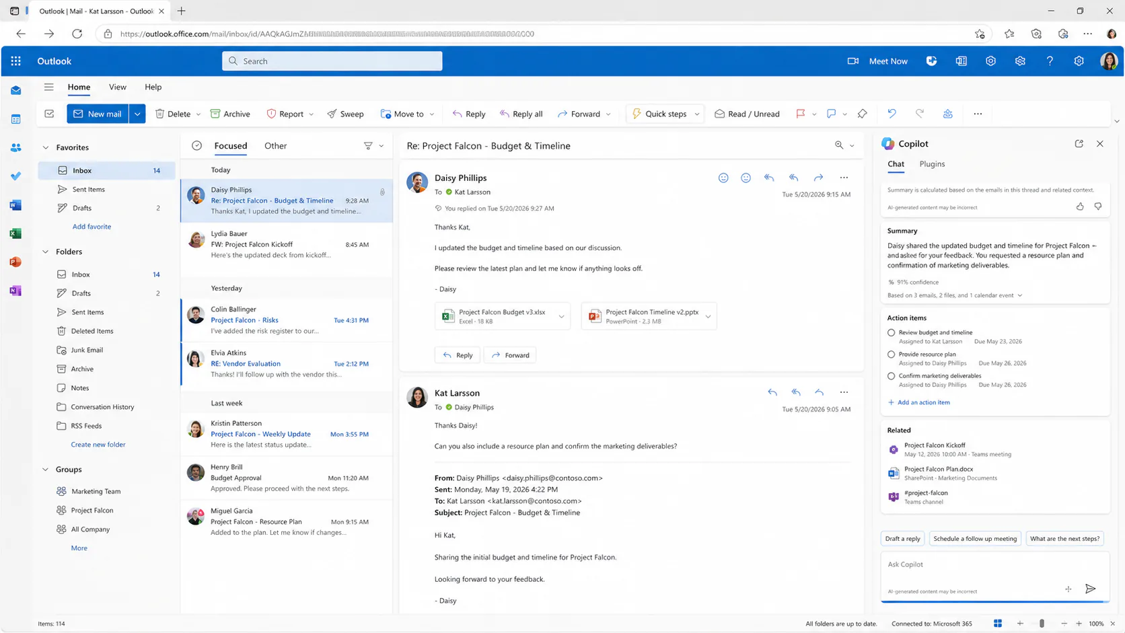Screen dimensions: 1125x633
Task: Open Project Falcon Budget v3.xlsx attachment menu
Action: point(561,316)
